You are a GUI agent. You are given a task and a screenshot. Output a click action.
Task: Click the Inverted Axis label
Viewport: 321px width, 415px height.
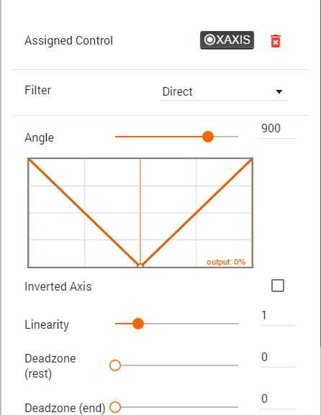click(x=58, y=287)
